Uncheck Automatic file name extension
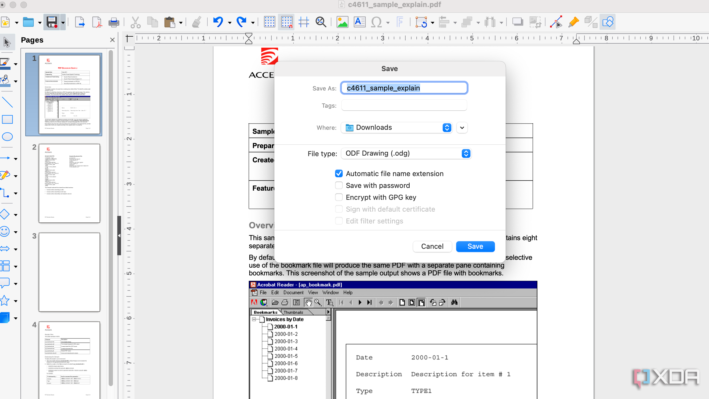 click(339, 174)
